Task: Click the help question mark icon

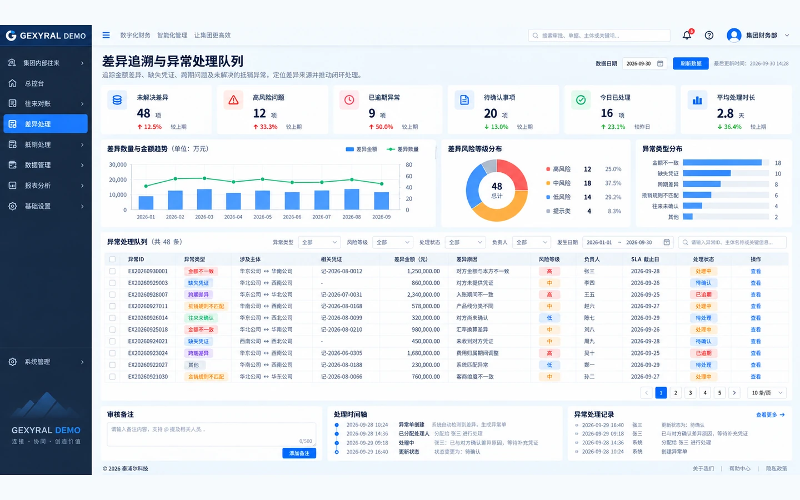Action: coord(709,35)
